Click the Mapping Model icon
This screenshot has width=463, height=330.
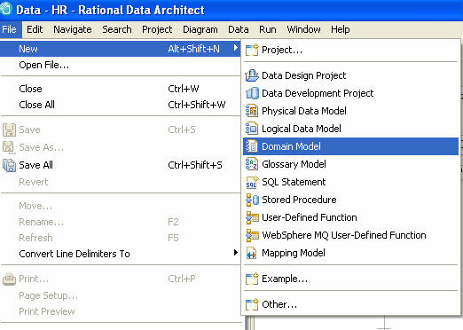point(252,253)
